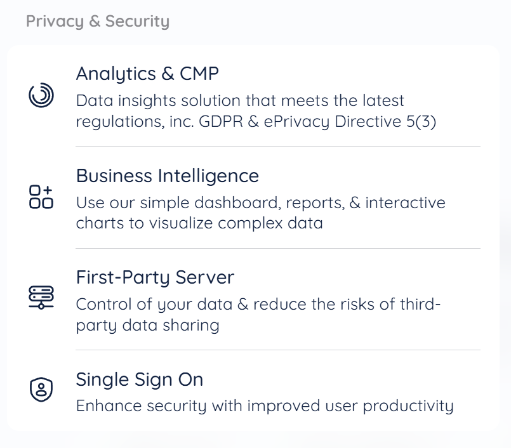
Task: Select the Single Sign On title link
Action: (140, 379)
